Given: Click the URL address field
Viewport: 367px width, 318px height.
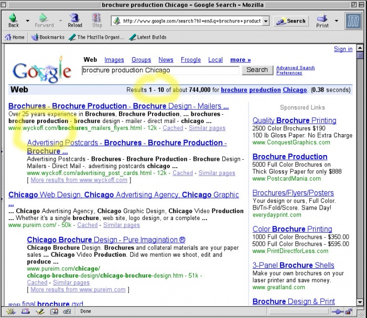Looking at the screenshot, I should 192,21.
